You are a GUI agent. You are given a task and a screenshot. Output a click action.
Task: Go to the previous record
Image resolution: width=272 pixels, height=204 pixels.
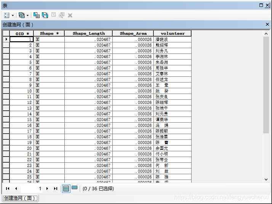tap(16, 188)
